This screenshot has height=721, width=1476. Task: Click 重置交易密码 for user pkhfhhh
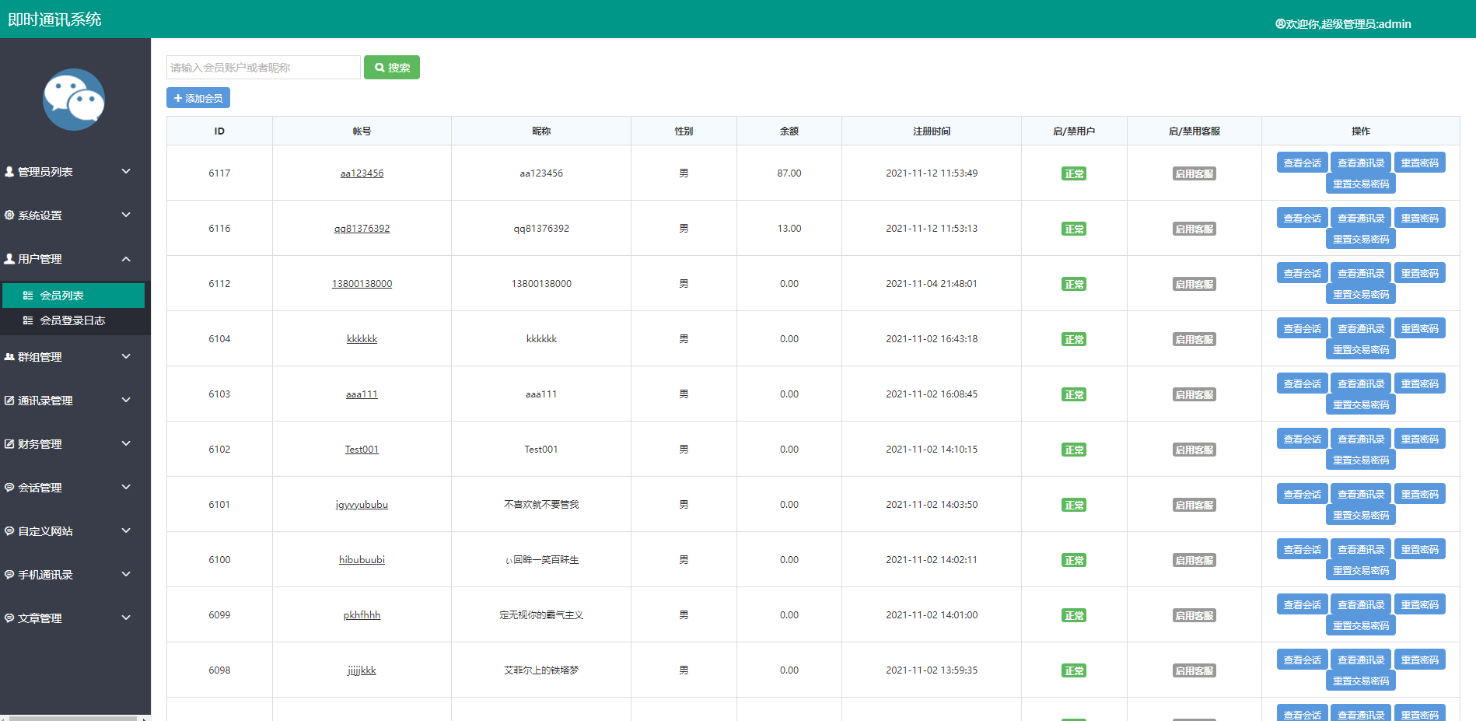tap(1361, 625)
